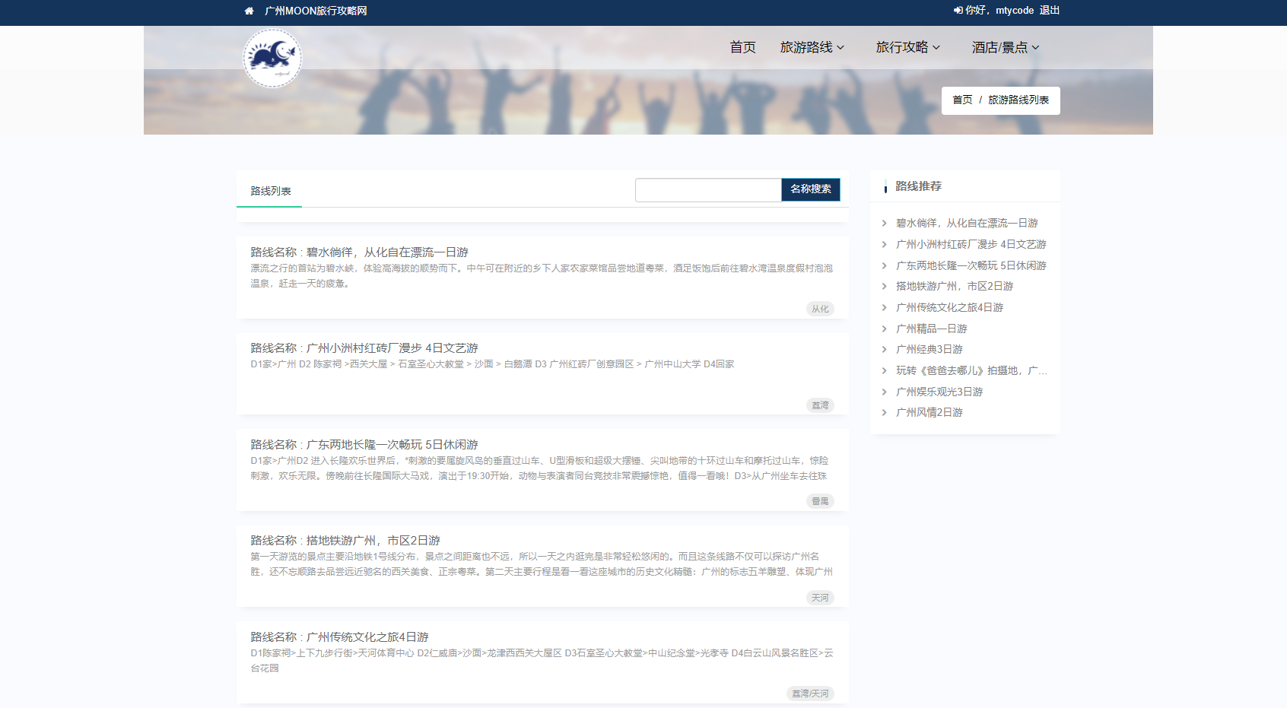
Task: Open recommended route 广州小洲村红砖厂漫步 4日文艺游
Action: click(971, 244)
